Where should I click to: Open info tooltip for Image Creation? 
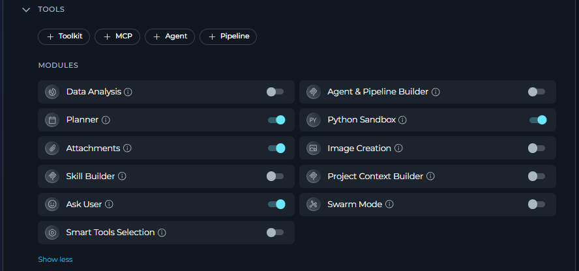click(x=398, y=149)
